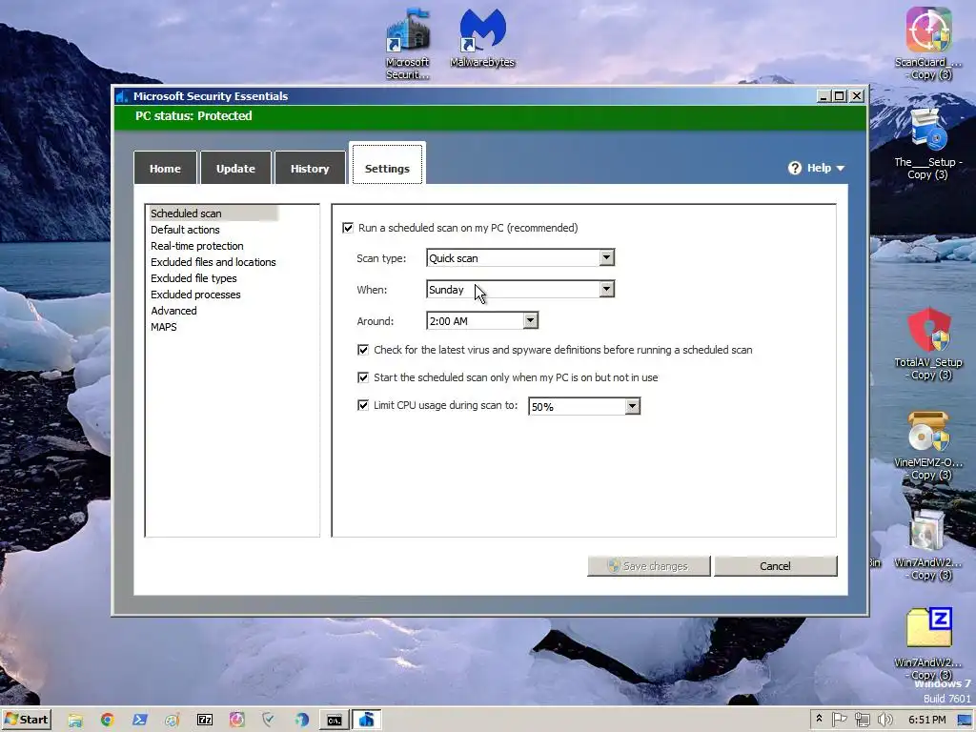Launch Google Chrome from the taskbar
This screenshot has height=732, width=976.
107,721
